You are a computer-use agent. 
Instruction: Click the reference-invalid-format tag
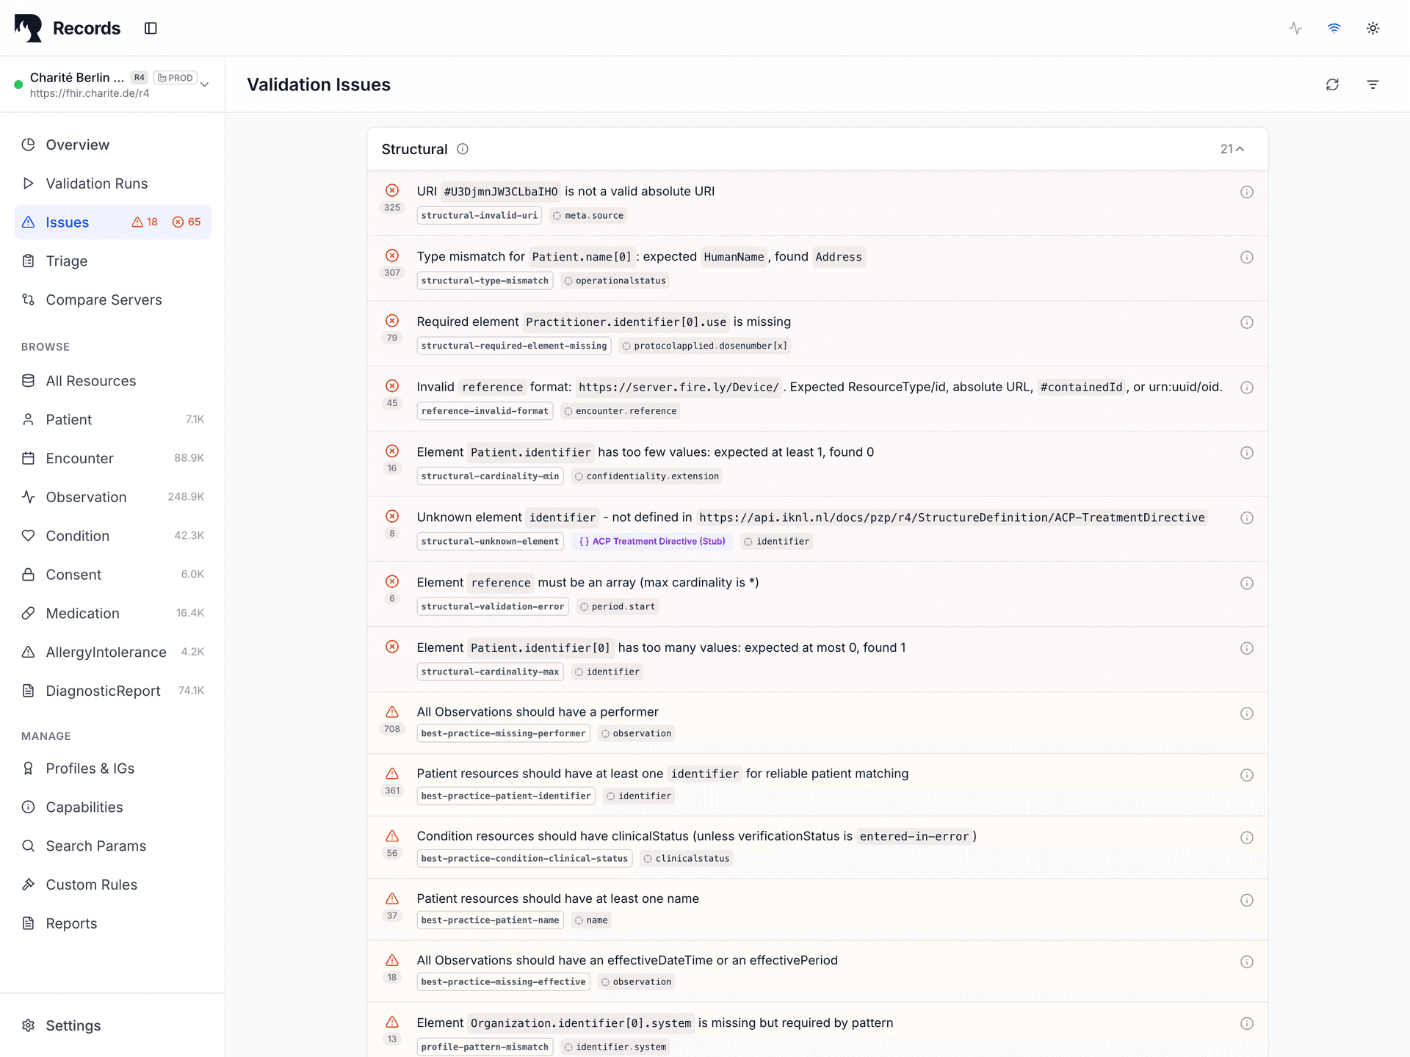(x=485, y=411)
